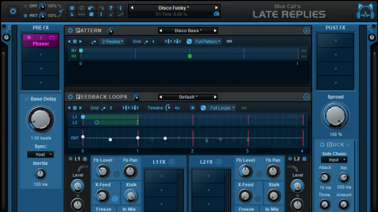The image size is (378, 212).
Task: Click the chain link icon on R1 row
Action: click(304, 51)
